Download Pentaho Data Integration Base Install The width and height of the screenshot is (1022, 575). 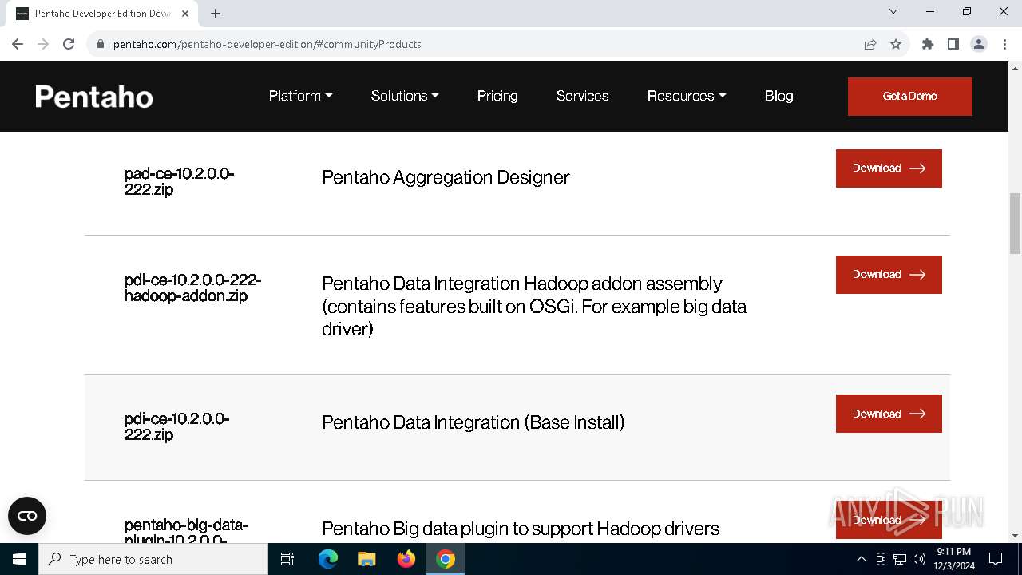pos(889,414)
